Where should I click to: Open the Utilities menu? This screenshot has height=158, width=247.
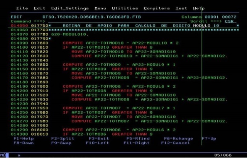[125, 8]
